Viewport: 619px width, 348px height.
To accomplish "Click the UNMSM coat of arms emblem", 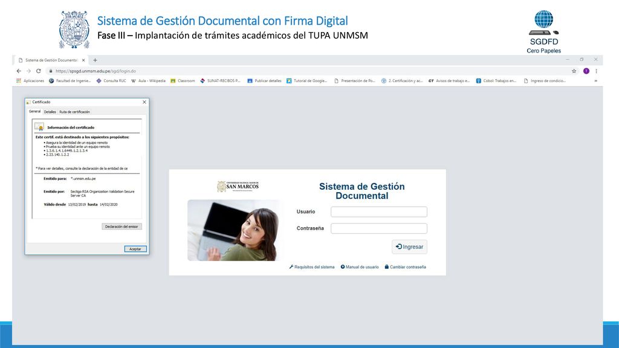I will tap(74, 30).
